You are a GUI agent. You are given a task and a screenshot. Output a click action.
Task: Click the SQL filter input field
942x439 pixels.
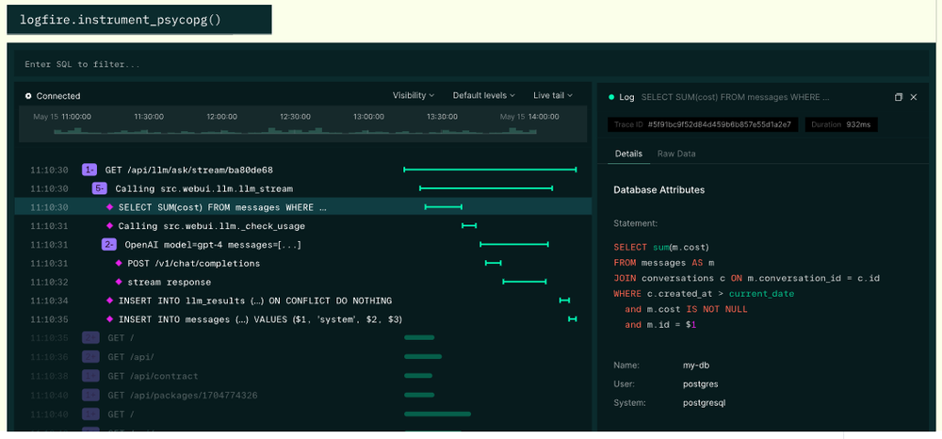(x=474, y=64)
